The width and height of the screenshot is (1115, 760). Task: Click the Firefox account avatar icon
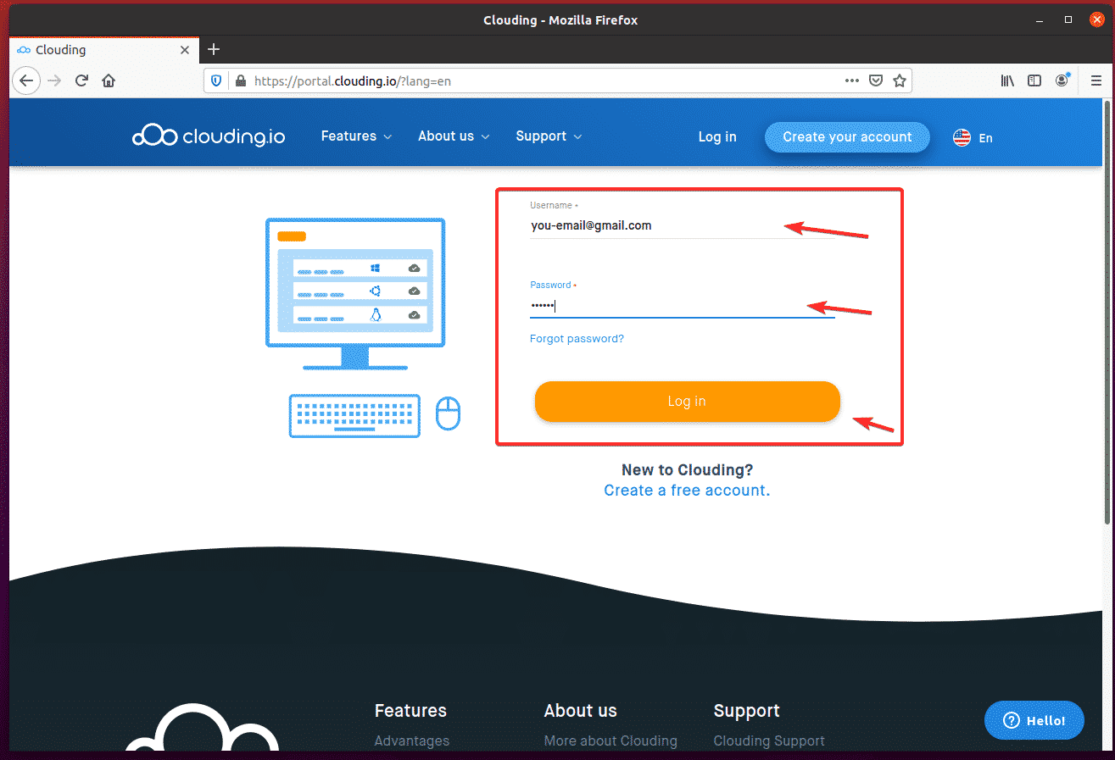click(1062, 80)
